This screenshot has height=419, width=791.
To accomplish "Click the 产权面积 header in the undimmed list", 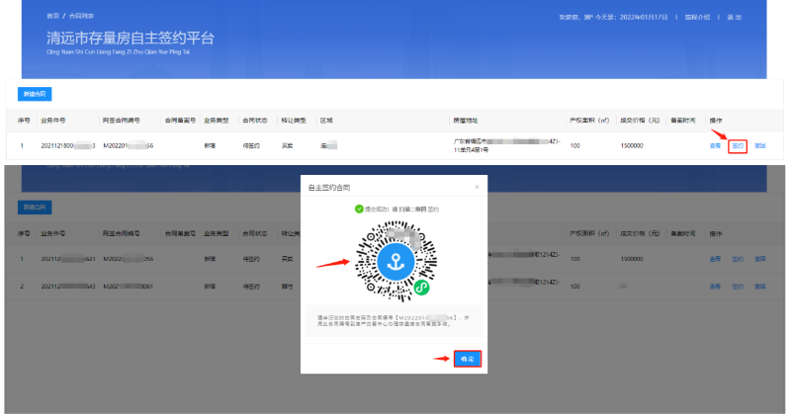I will click(589, 121).
